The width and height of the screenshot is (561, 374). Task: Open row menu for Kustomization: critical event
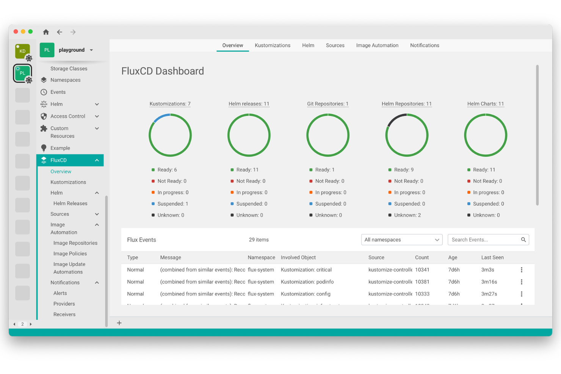pyautogui.click(x=522, y=270)
